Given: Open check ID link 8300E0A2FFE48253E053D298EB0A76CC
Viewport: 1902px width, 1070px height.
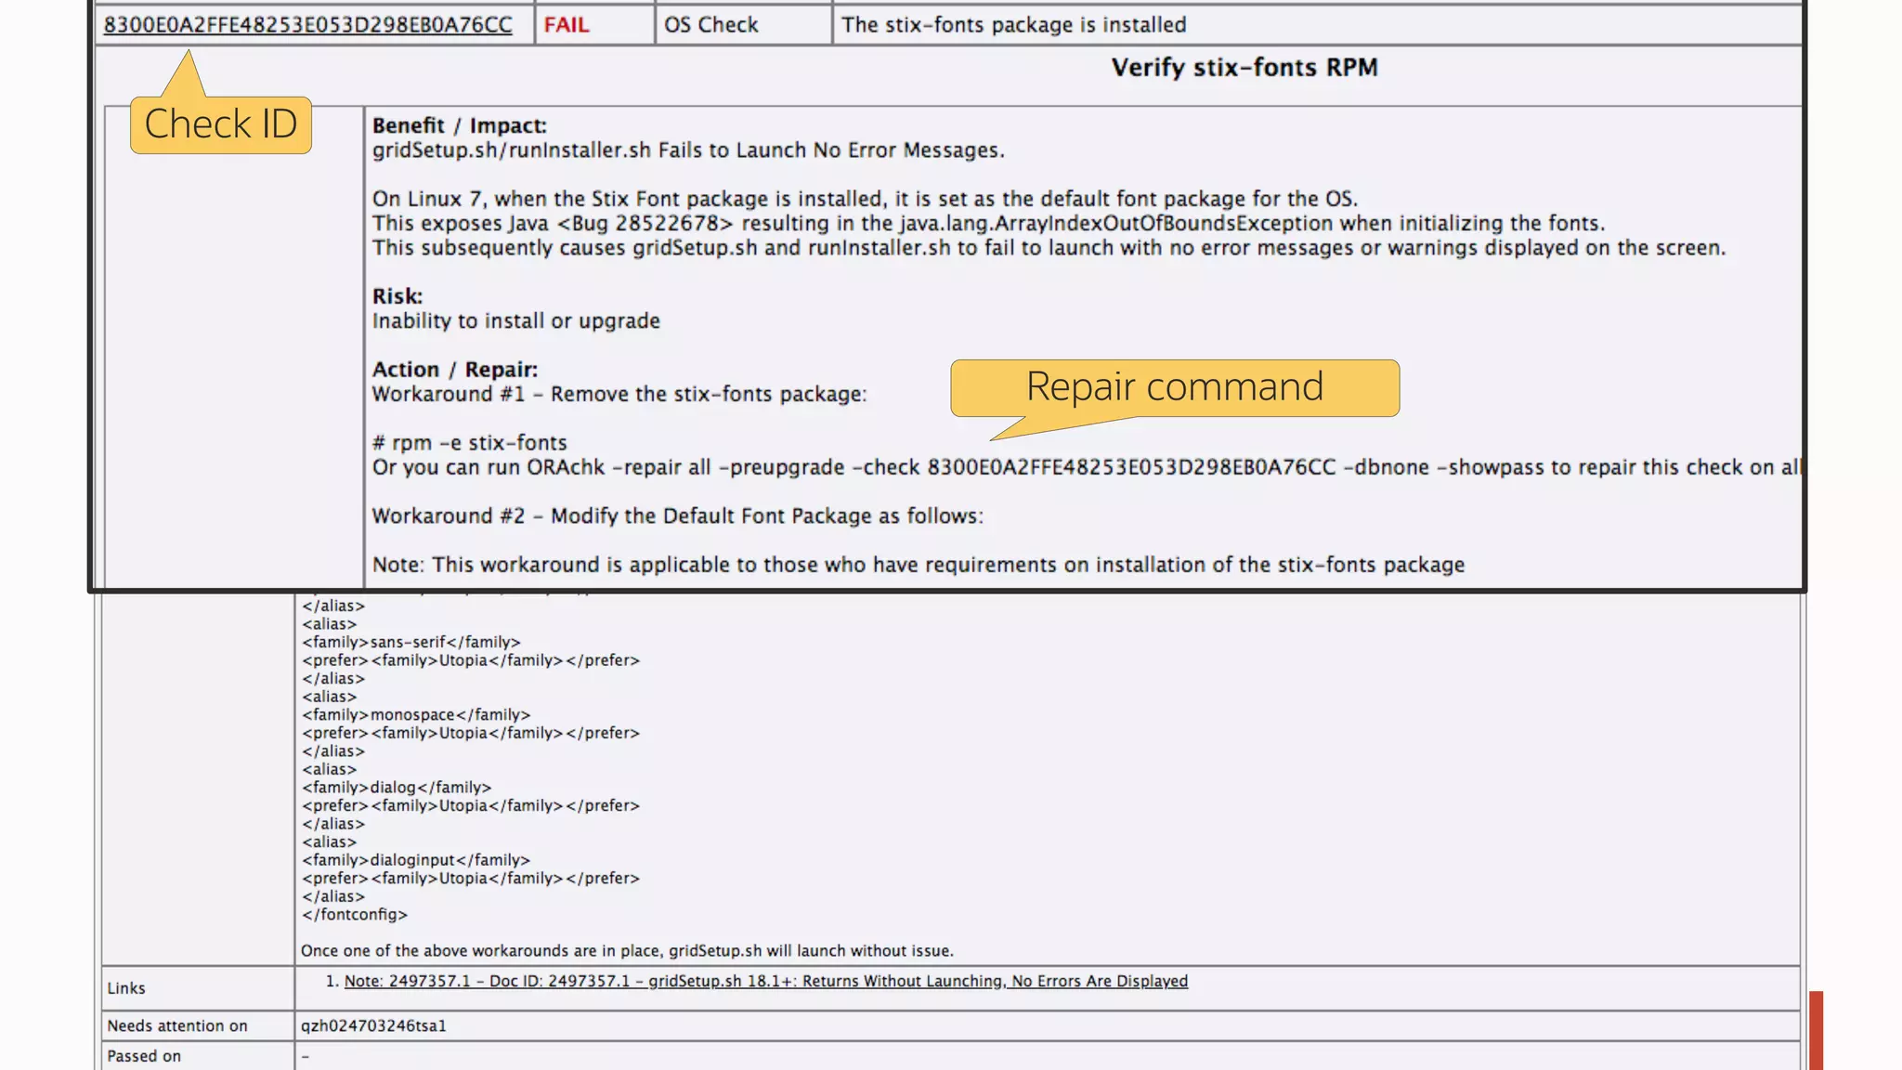Looking at the screenshot, I should coord(307,25).
